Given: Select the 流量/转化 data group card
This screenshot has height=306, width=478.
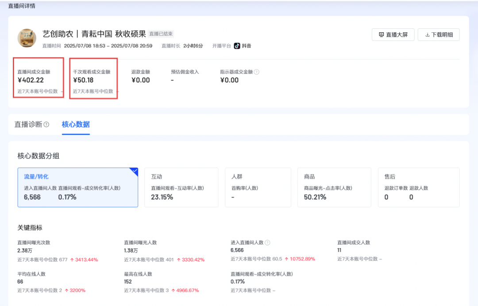Looking at the screenshot, I should (x=77, y=187).
